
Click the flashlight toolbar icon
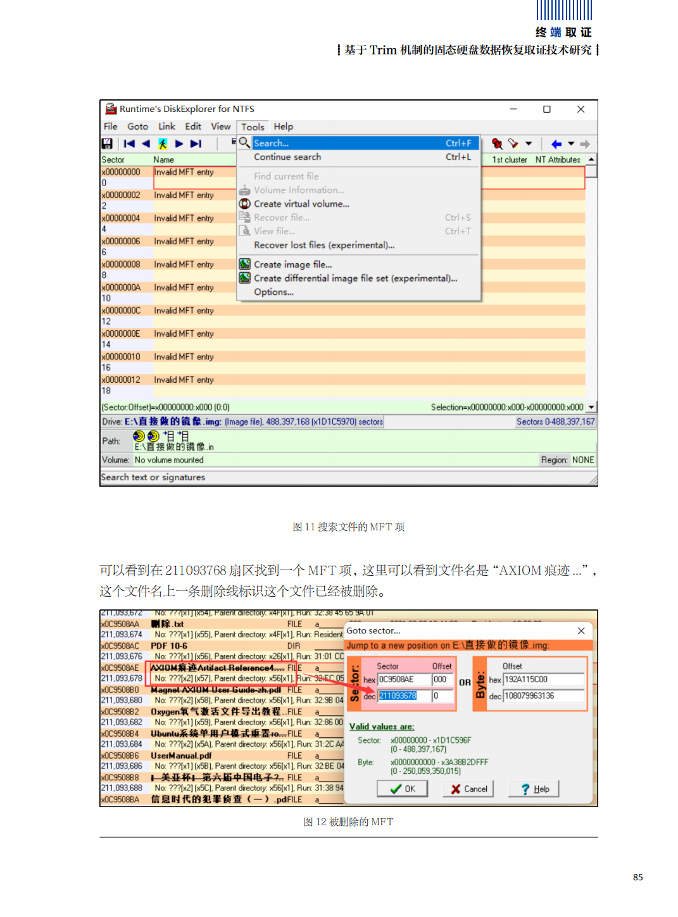pyautogui.click(x=513, y=144)
